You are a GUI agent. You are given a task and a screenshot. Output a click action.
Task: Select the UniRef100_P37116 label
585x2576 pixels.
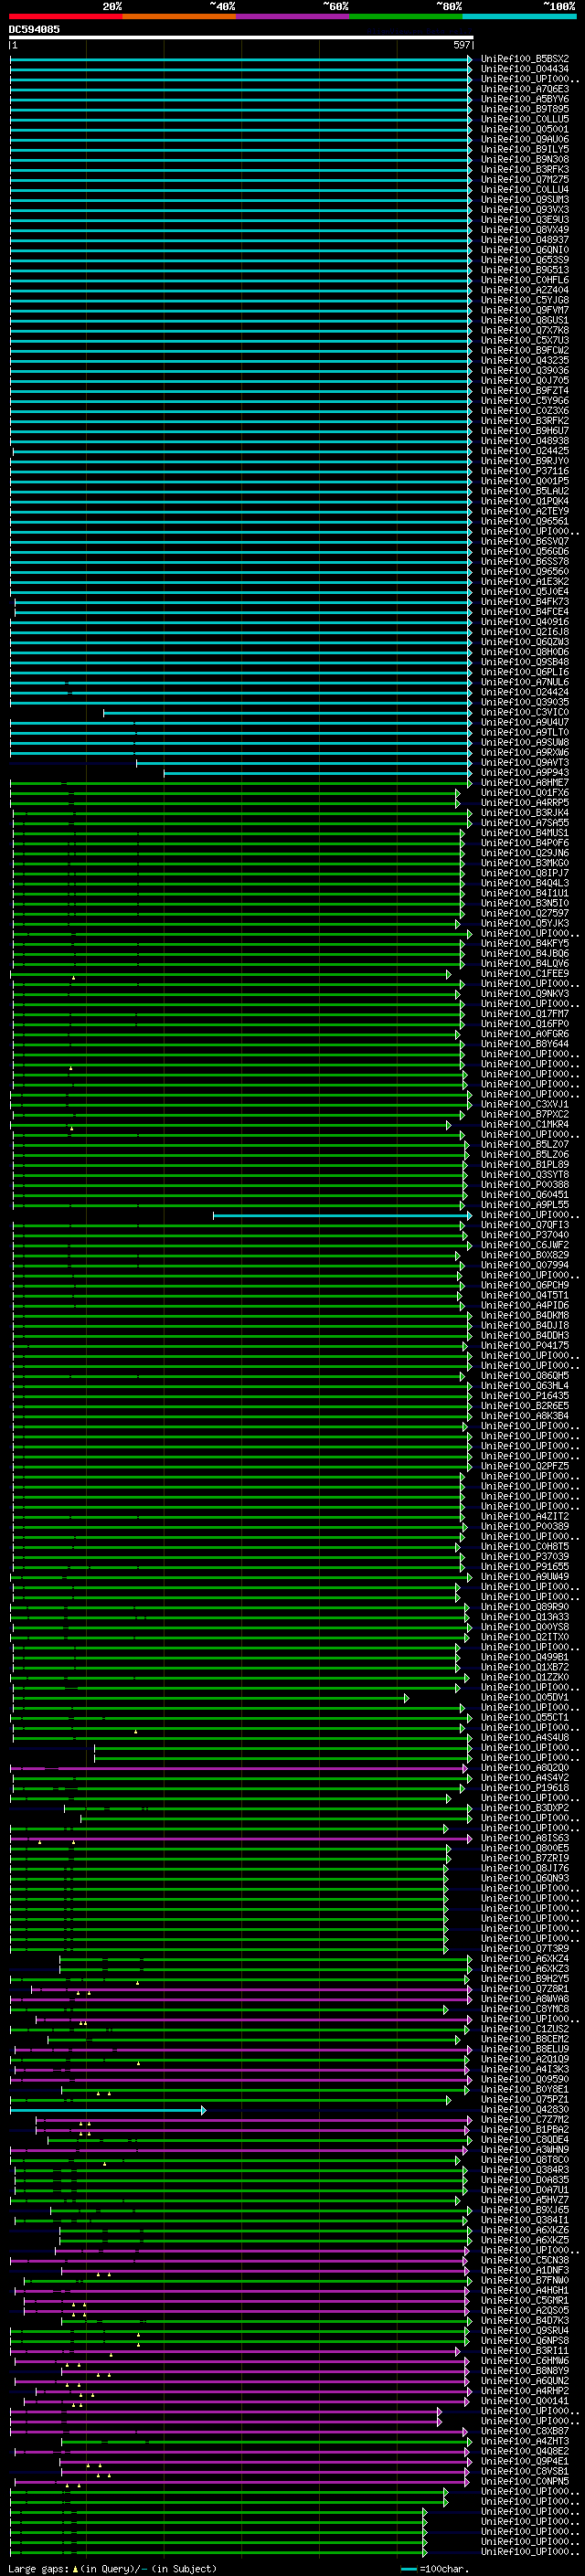coord(525,471)
